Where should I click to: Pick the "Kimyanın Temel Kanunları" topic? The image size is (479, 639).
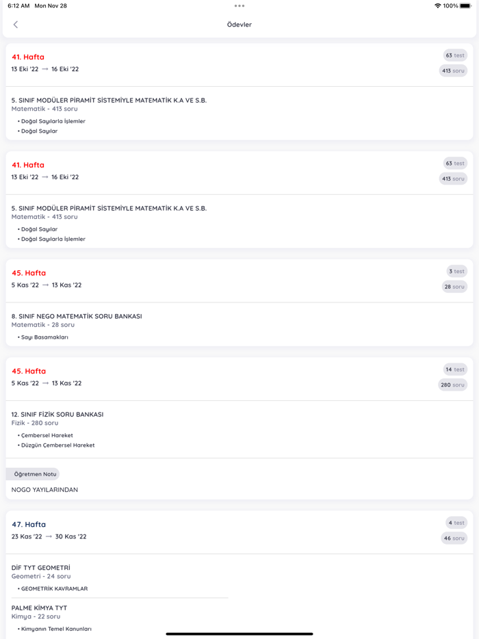pyautogui.click(x=56, y=629)
